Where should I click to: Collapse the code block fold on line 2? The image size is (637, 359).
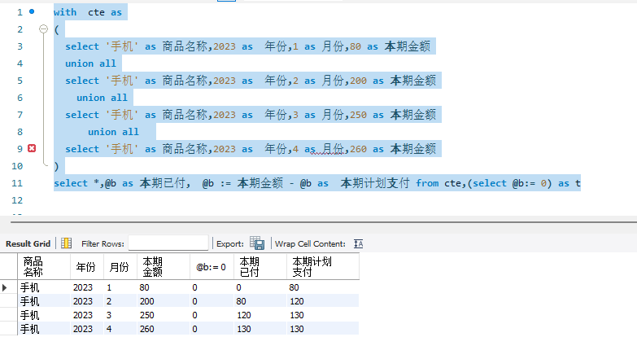click(43, 28)
